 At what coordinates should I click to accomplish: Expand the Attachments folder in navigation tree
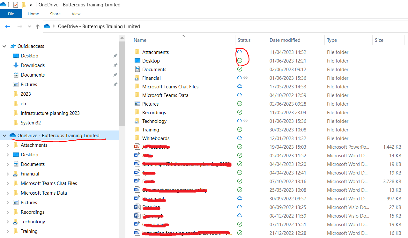point(8,145)
